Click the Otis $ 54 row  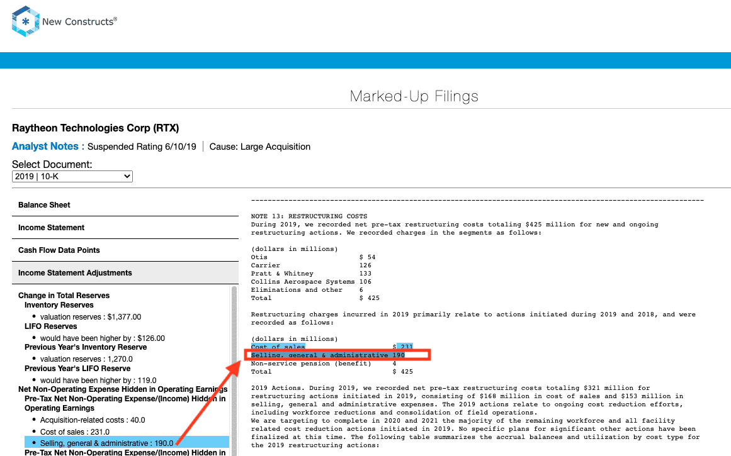(314, 257)
